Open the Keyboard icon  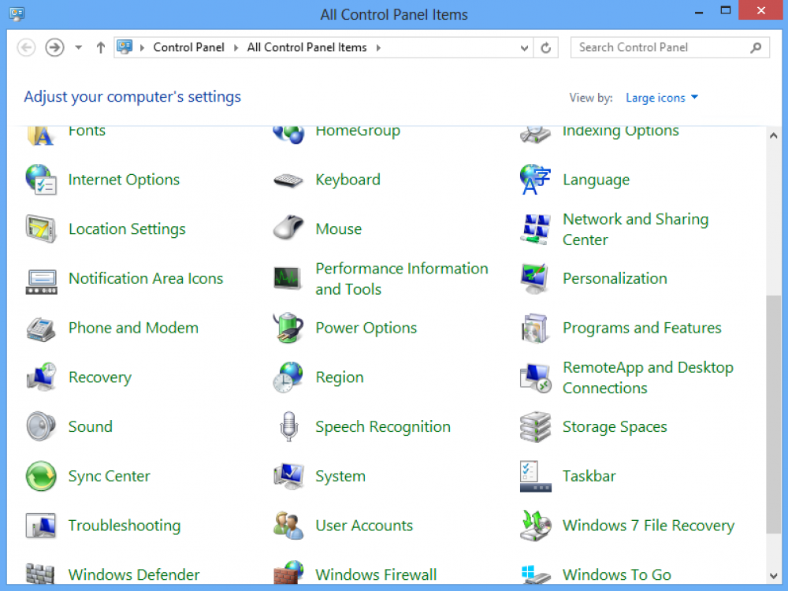click(288, 180)
